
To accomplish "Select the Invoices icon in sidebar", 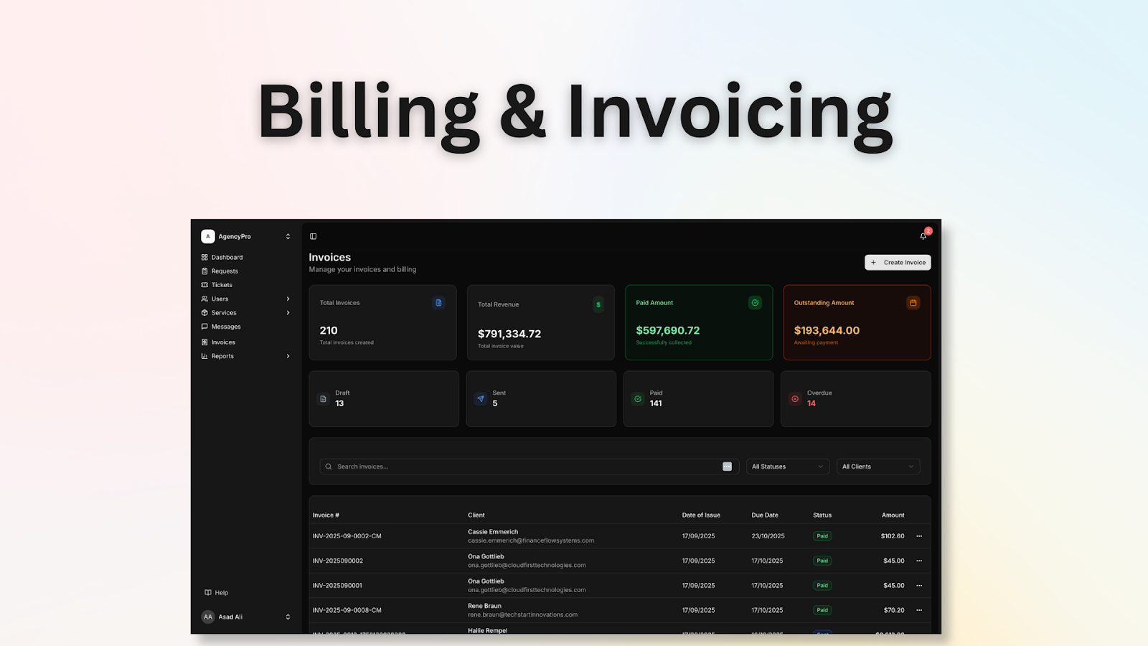I will (x=205, y=342).
